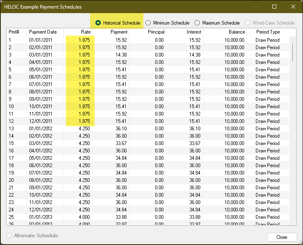
Task: Select the Historical Schedule radio button
Action: click(98, 23)
